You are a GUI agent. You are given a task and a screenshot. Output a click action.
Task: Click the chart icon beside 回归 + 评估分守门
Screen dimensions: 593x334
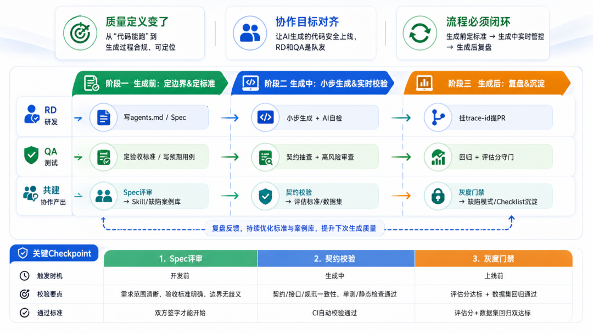438,157
